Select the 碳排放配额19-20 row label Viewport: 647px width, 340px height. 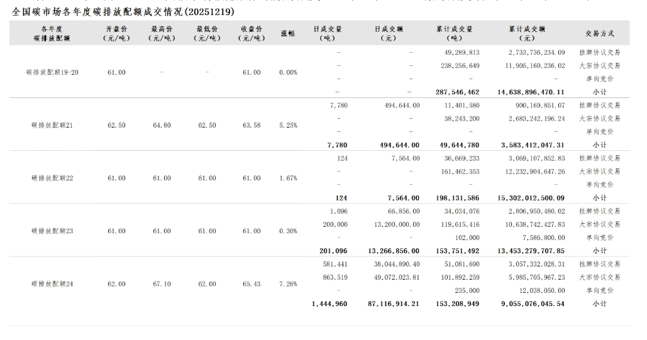[x=52, y=72]
